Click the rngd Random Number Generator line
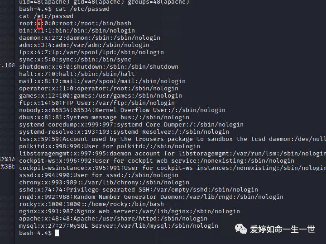Screen dimensions: 326x244 [151, 197]
